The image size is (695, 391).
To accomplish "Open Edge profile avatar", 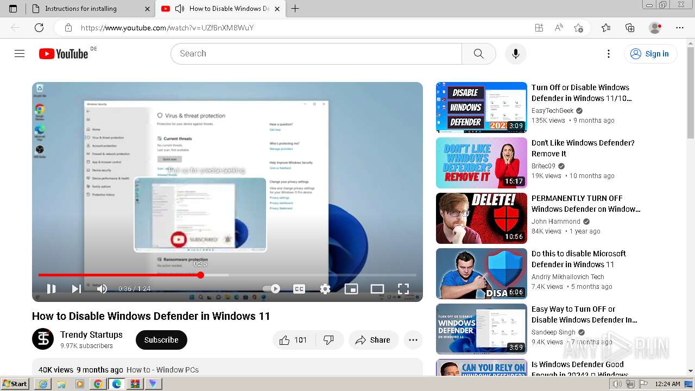I will [x=655, y=28].
